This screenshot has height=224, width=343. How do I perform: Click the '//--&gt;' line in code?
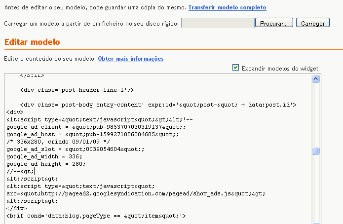(20, 172)
